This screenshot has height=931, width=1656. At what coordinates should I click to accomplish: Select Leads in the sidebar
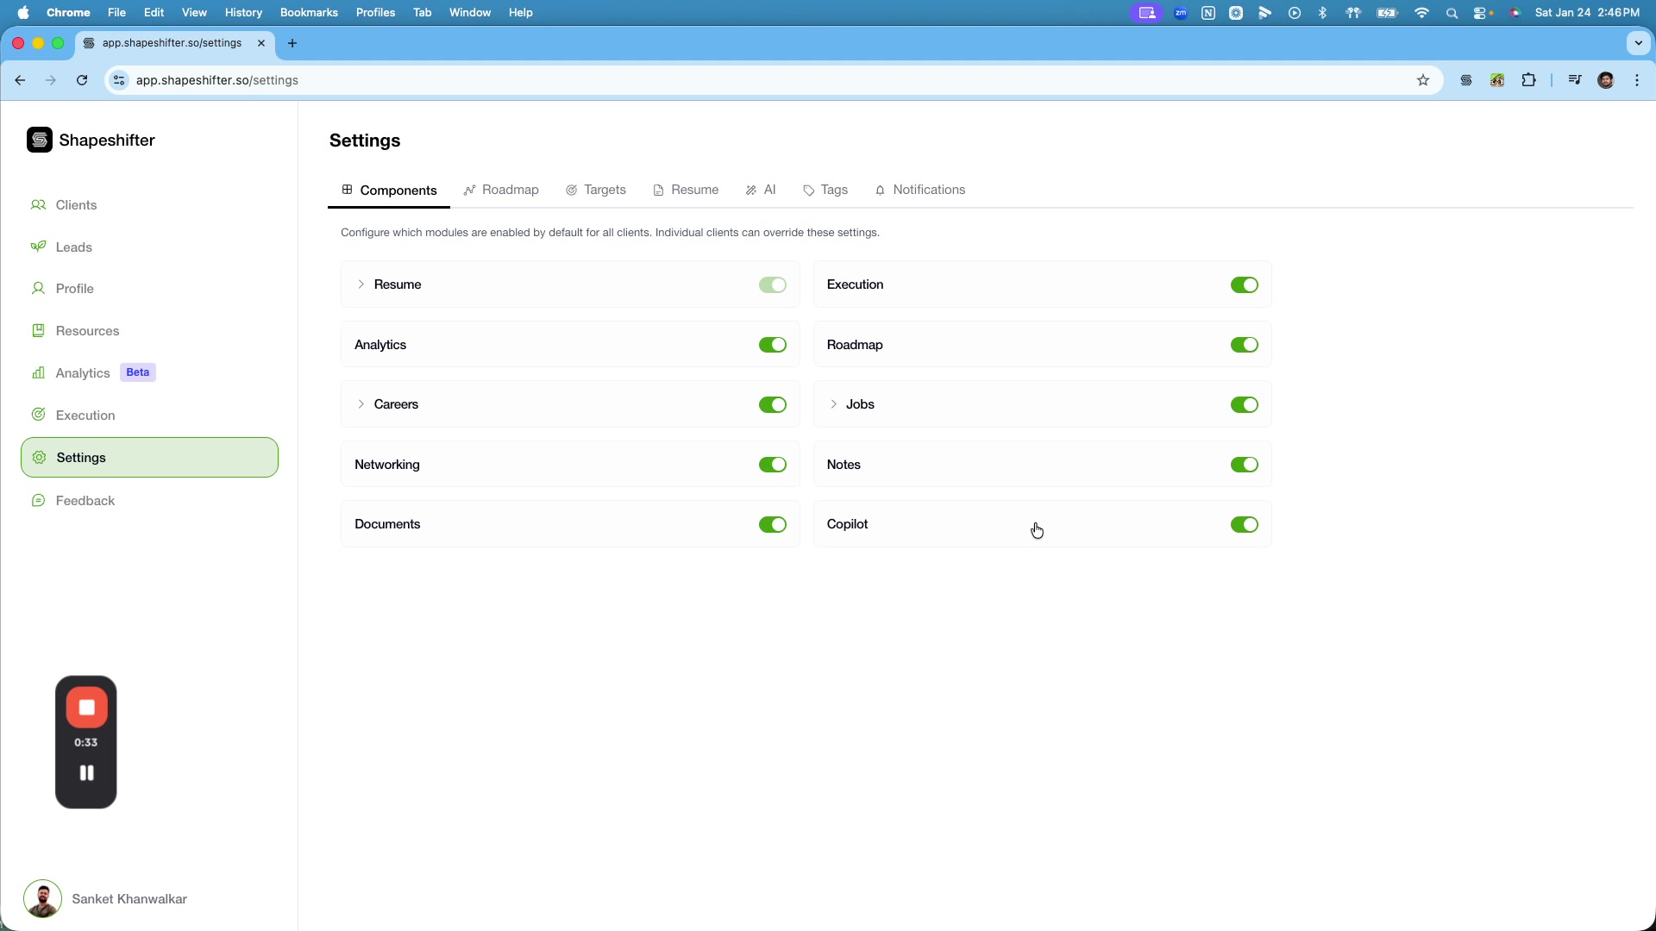point(73,247)
